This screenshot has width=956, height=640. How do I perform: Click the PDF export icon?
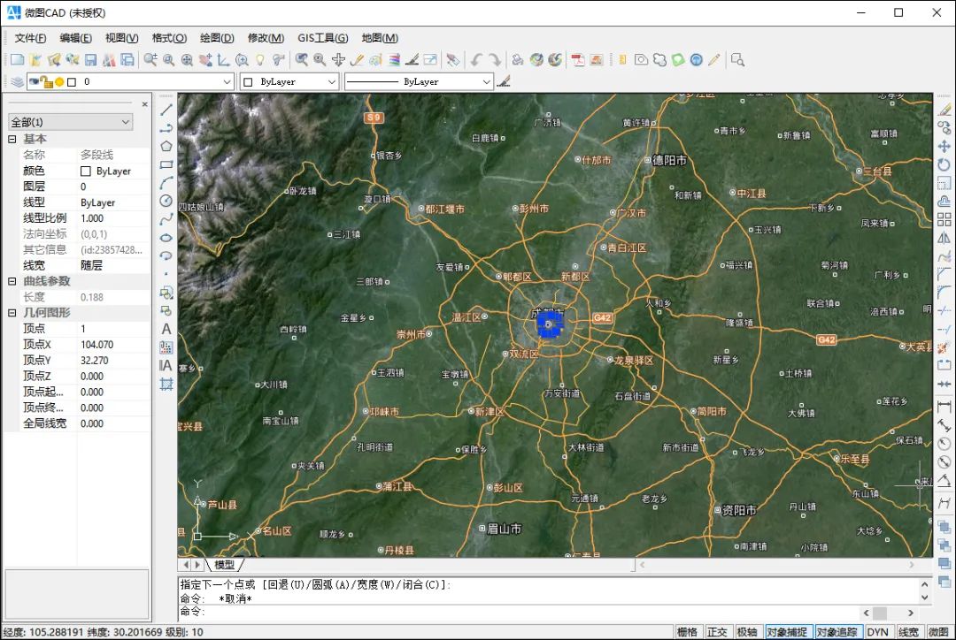(x=577, y=60)
